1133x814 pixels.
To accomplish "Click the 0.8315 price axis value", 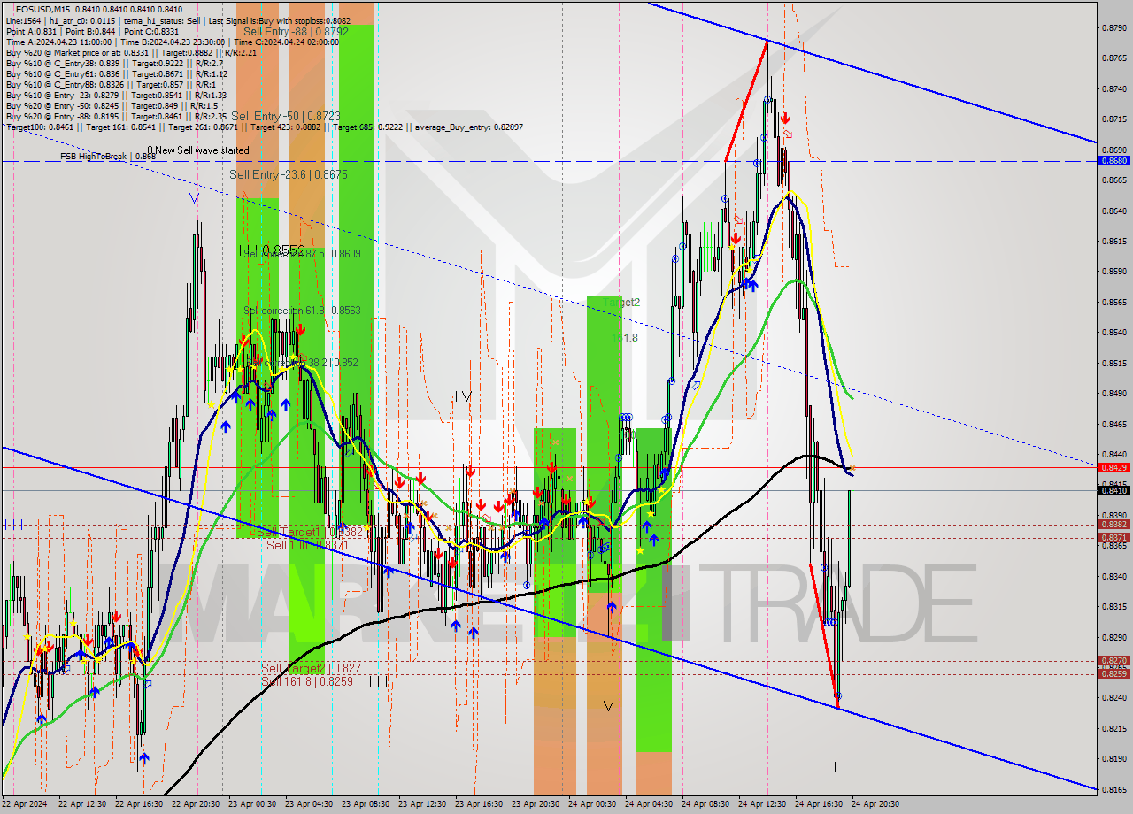I will 1114,607.
